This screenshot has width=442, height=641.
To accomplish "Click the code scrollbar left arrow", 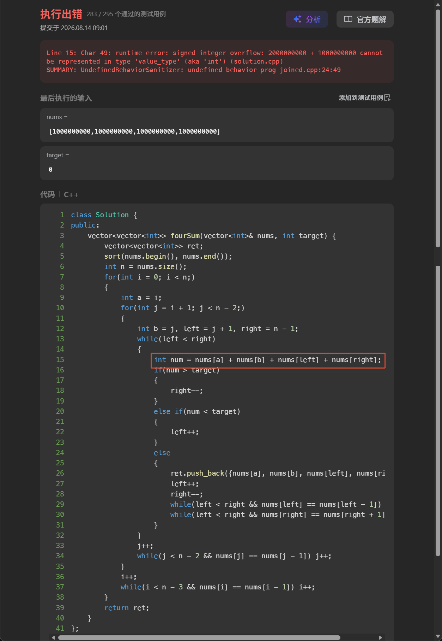I will (53, 637).
